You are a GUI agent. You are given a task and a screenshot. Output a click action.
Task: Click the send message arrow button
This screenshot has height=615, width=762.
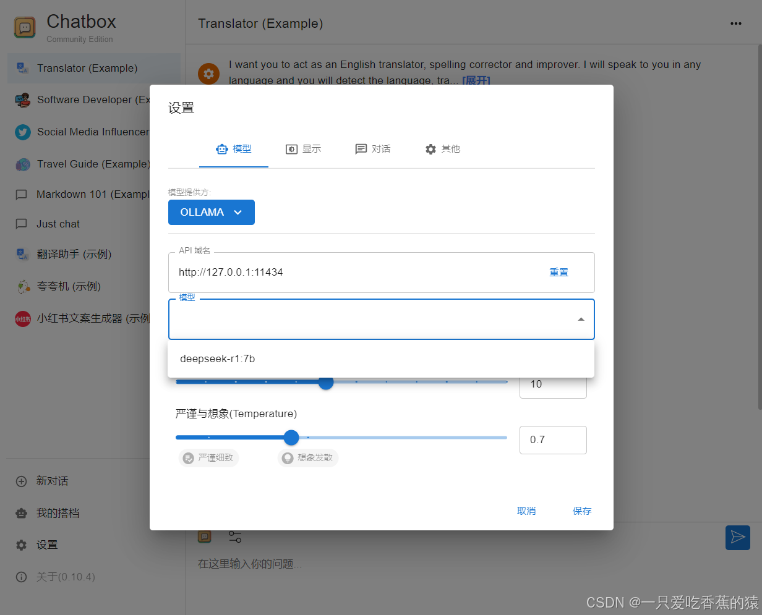point(737,537)
